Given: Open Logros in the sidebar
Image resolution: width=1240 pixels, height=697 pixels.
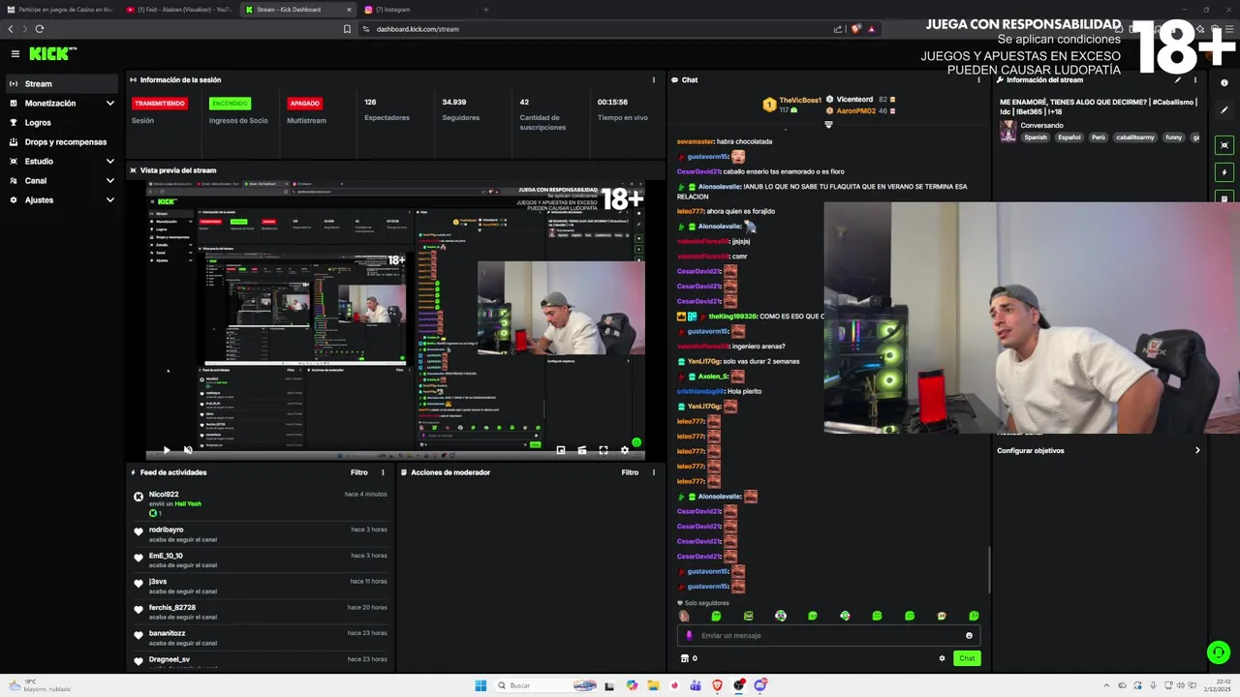Looking at the screenshot, I should (62, 123).
